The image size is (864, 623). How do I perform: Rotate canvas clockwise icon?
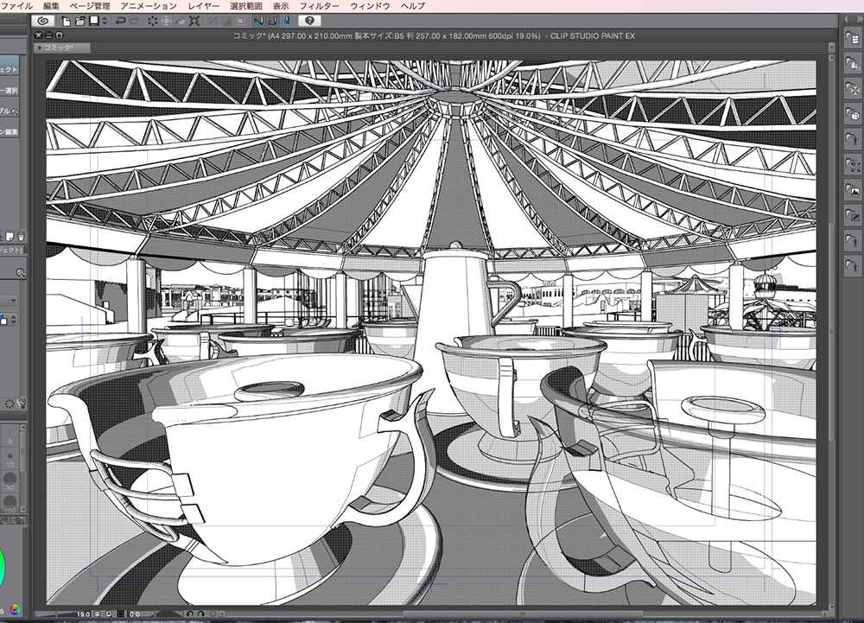tap(201, 613)
